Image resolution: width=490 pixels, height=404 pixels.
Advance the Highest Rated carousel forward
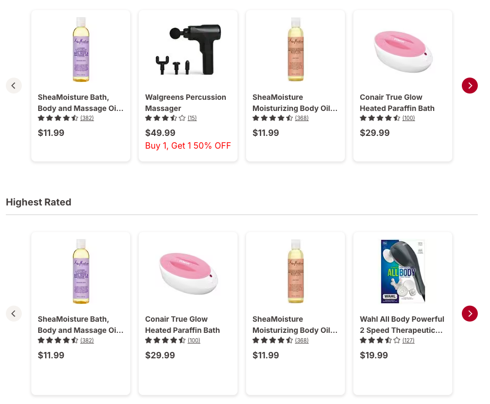click(x=470, y=314)
